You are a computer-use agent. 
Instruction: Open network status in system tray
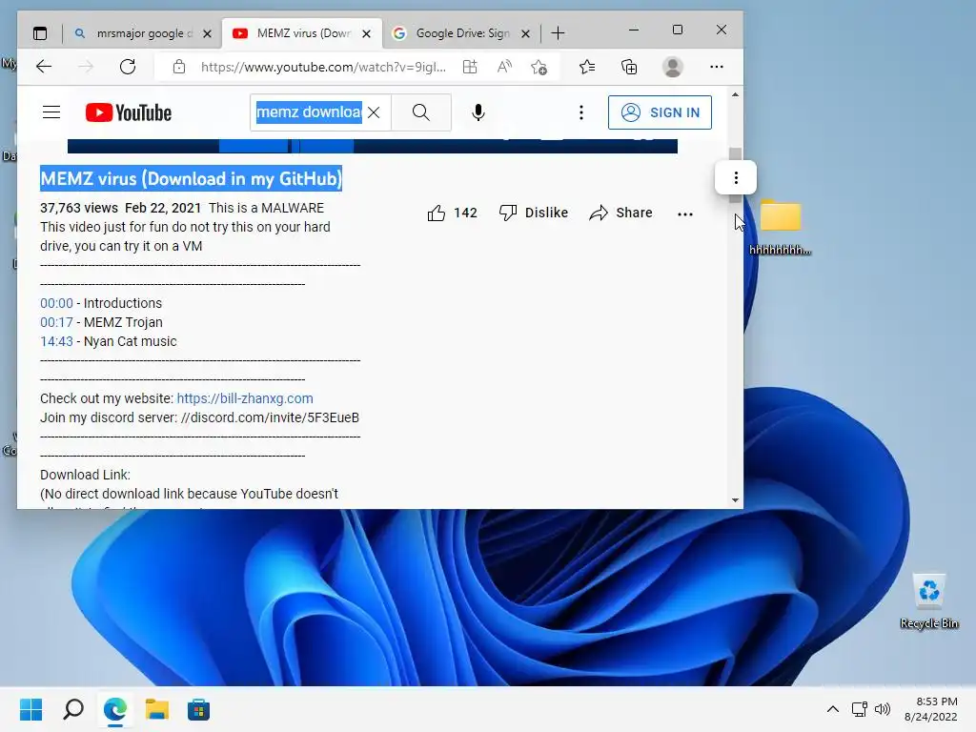click(x=860, y=709)
